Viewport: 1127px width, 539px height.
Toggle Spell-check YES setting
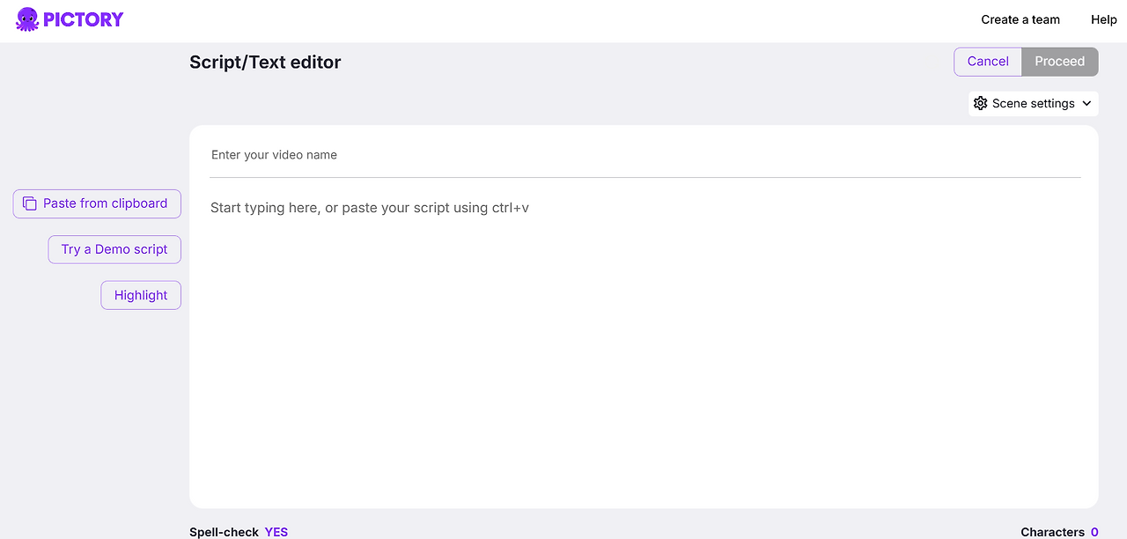coord(276,532)
